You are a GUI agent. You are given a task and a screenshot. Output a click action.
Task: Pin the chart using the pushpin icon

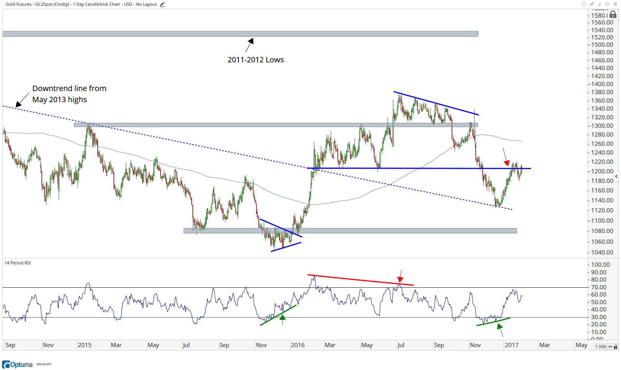pyautogui.click(x=592, y=4)
